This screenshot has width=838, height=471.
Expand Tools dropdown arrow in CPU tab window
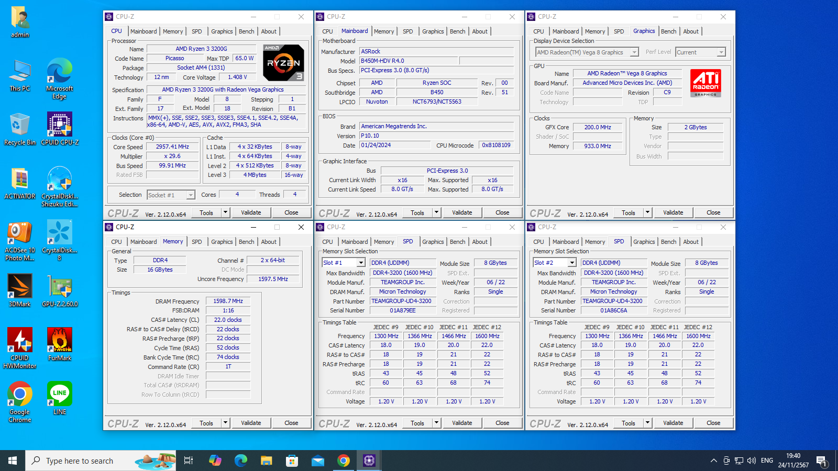tap(226, 212)
